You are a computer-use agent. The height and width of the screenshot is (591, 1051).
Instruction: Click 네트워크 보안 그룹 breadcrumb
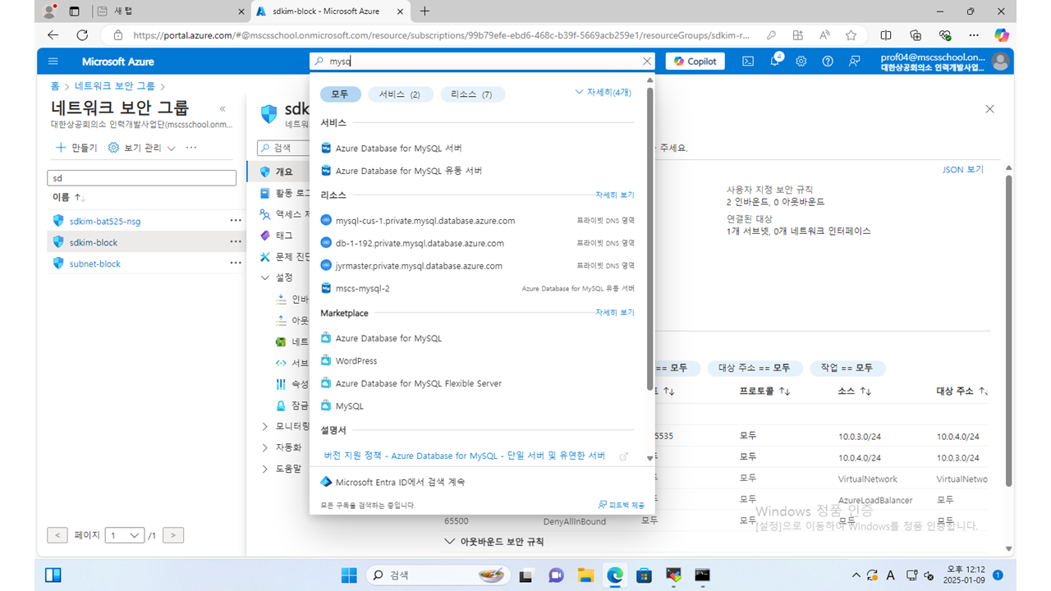pos(114,86)
